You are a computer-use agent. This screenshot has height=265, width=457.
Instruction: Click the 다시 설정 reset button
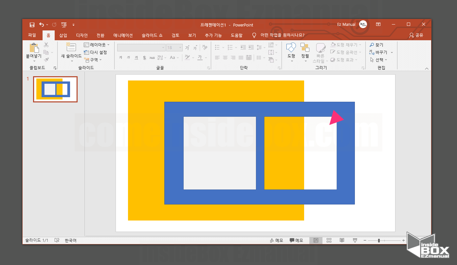[x=96, y=52]
